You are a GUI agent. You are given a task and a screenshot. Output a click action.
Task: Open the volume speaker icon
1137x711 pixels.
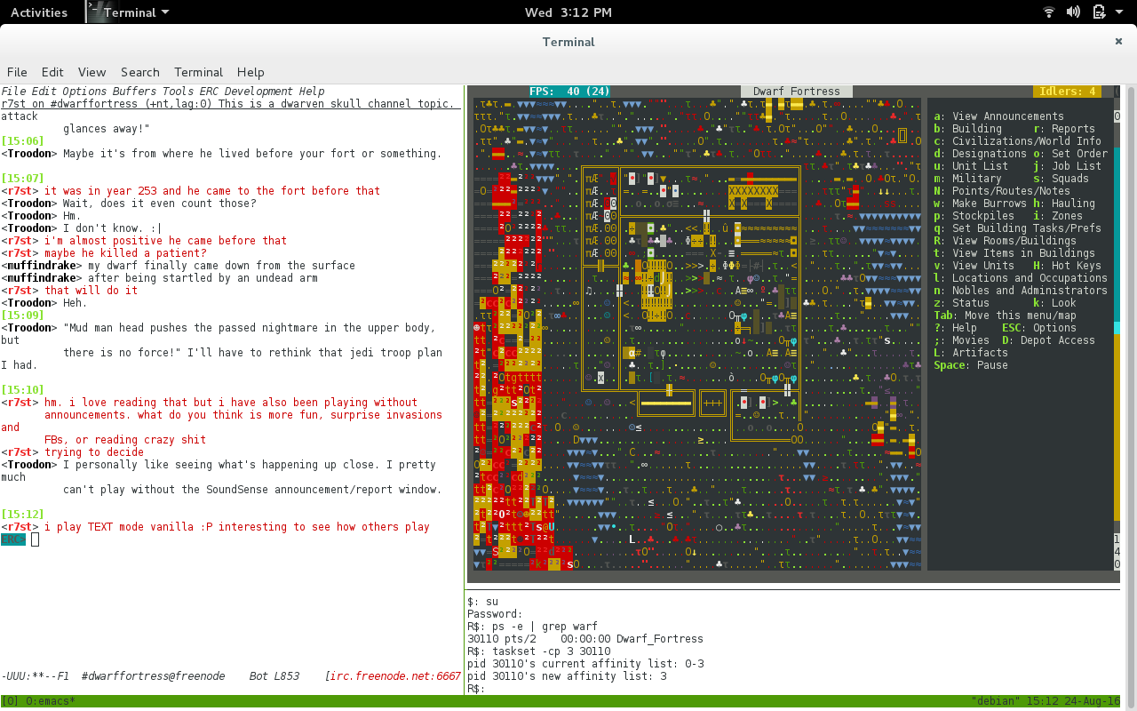1073,12
